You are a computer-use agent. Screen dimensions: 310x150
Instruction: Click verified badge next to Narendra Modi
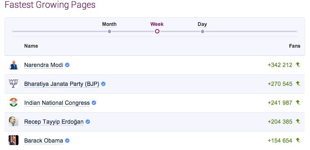coord(67,65)
